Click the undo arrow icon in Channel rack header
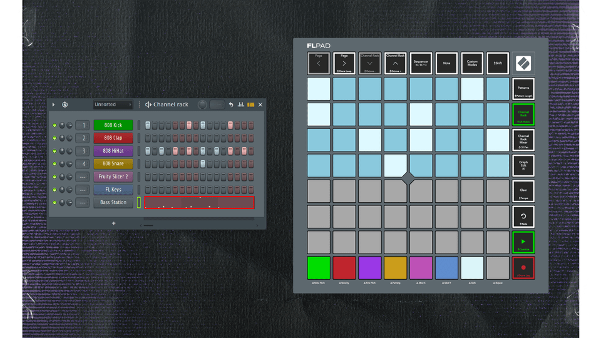The height and width of the screenshot is (338, 601). [231, 105]
